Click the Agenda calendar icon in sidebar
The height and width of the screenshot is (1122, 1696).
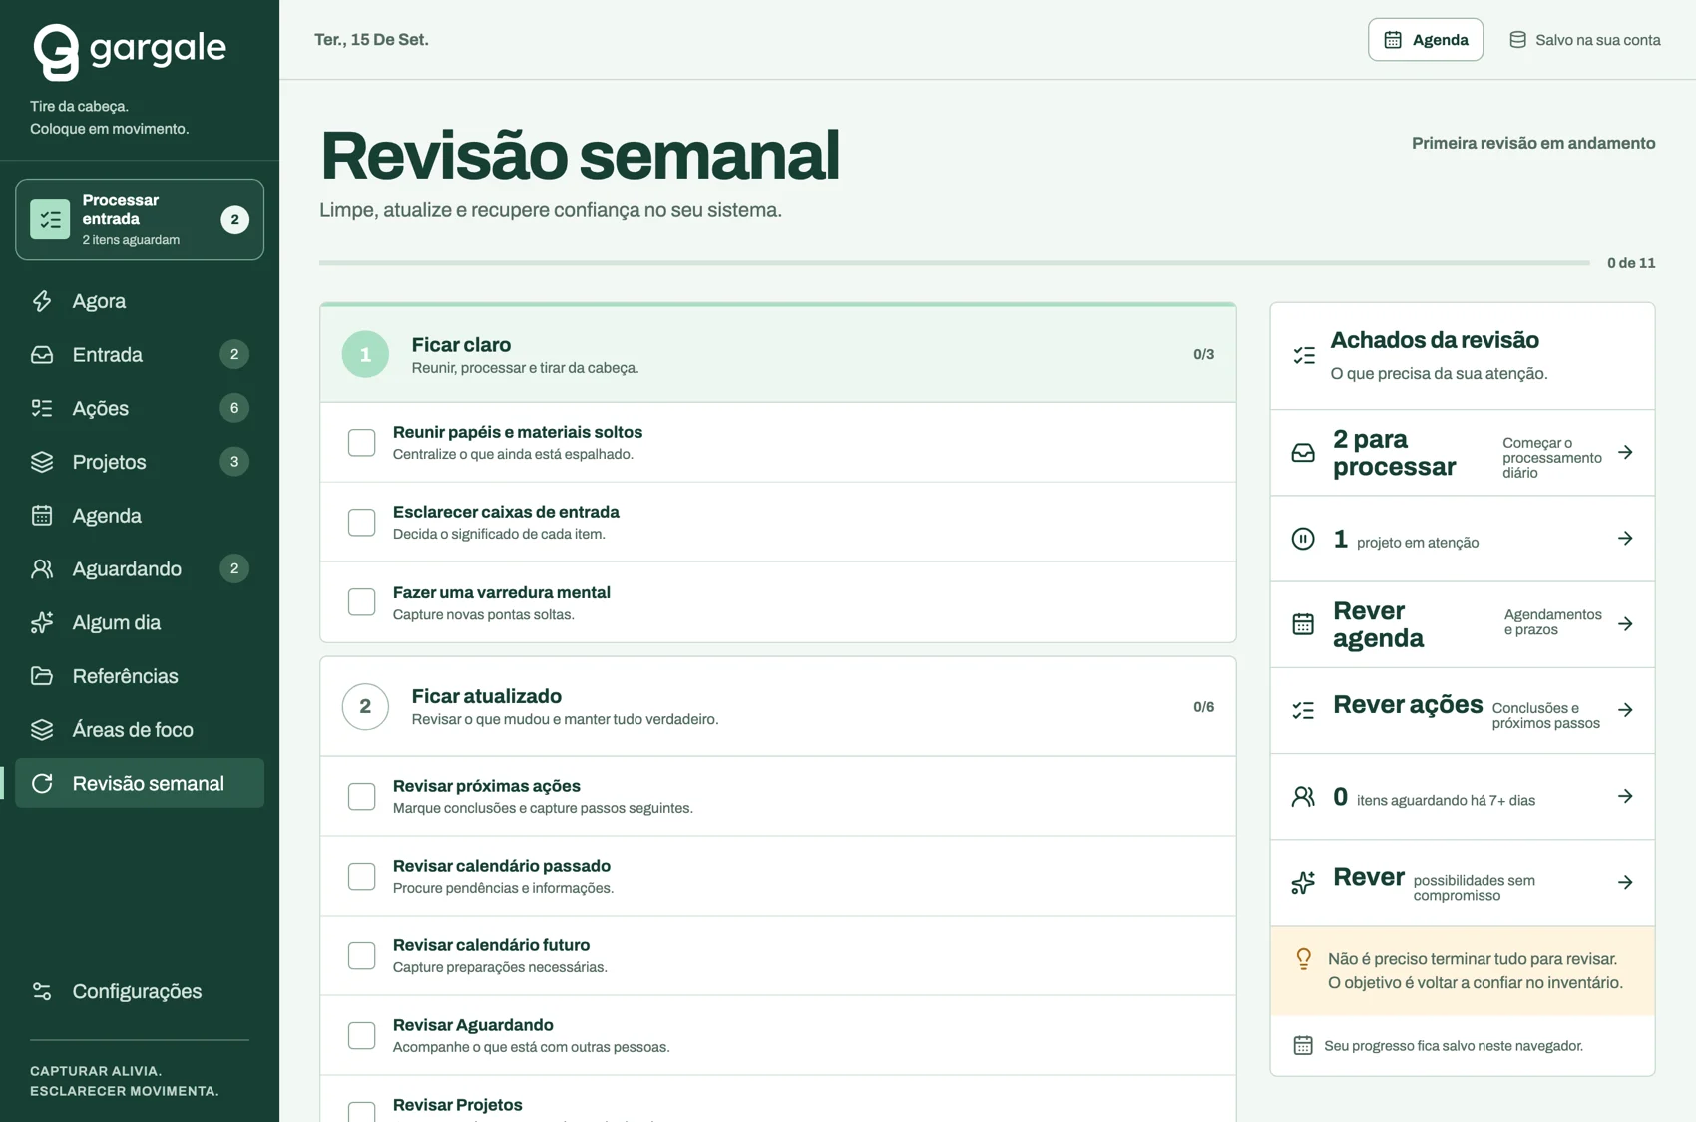coord(42,516)
